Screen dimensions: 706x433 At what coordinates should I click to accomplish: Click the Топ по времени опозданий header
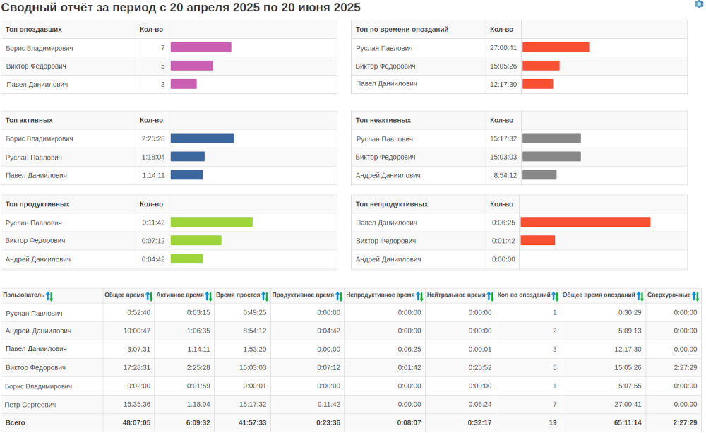point(402,30)
